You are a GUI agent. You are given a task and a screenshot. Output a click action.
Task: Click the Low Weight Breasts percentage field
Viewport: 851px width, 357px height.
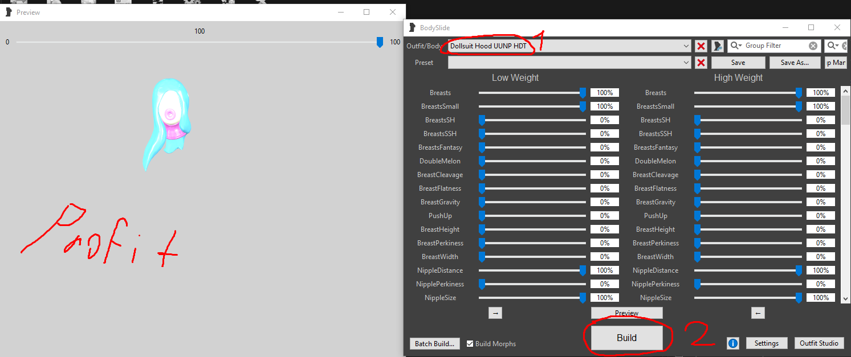[x=605, y=93]
